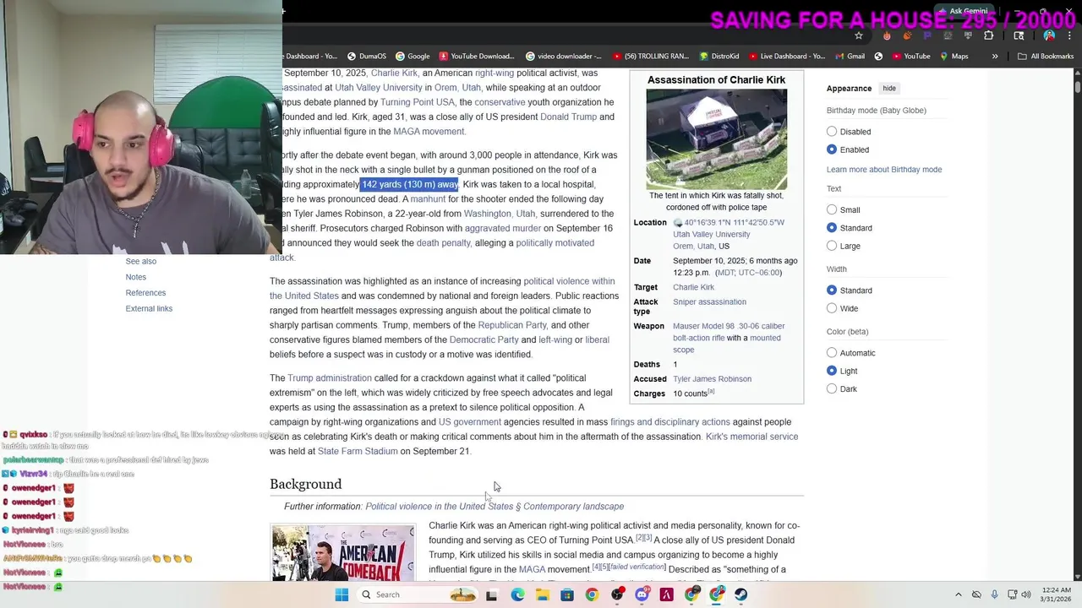Open Microsoft Store from the taskbar

[567, 594]
